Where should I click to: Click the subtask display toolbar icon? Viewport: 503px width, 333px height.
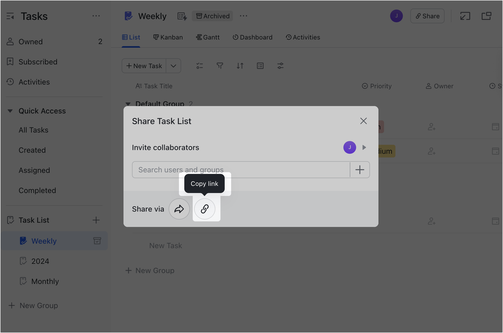pos(199,66)
